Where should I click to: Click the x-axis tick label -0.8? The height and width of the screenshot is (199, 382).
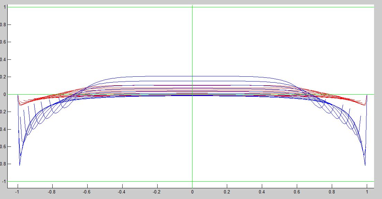pyautogui.click(x=52, y=191)
